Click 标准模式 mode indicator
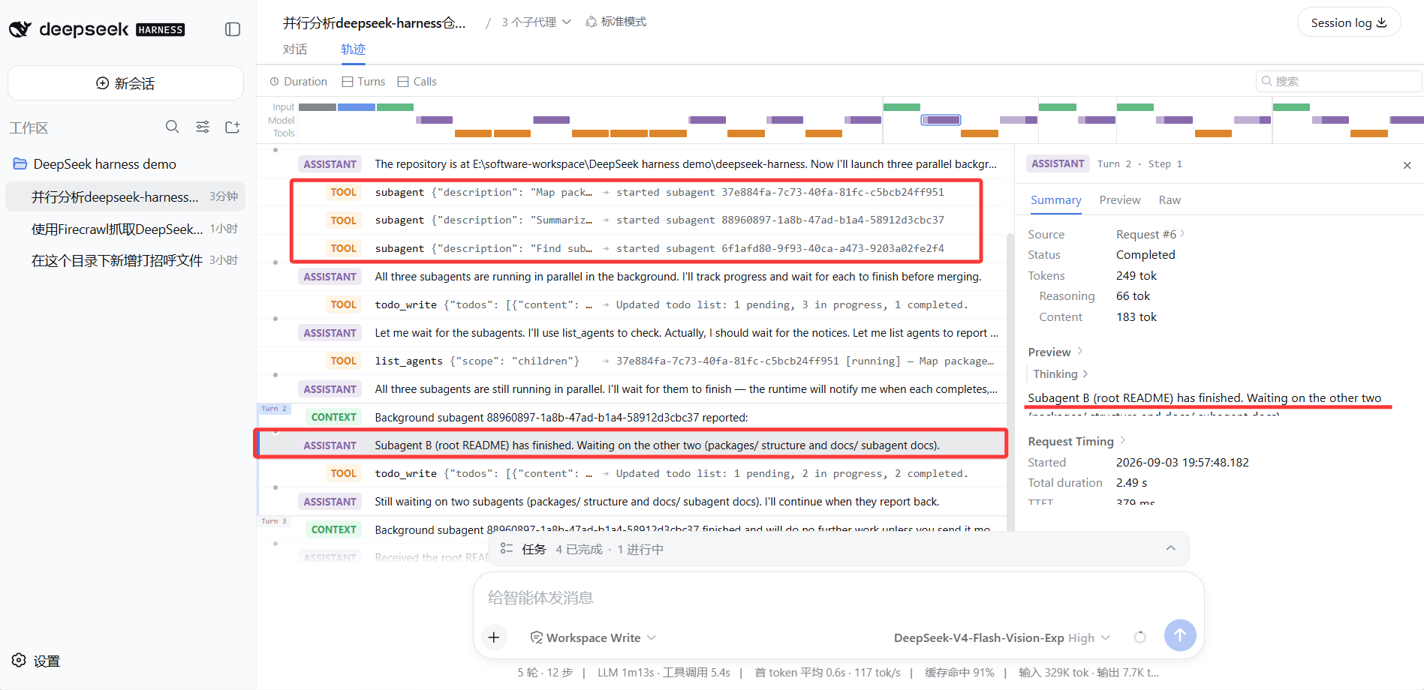This screenshot has height=690, width=1424. click(616, 22)
